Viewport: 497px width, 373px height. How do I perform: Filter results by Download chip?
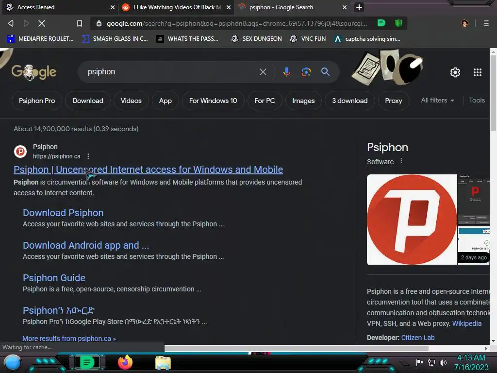pos(88,101)
